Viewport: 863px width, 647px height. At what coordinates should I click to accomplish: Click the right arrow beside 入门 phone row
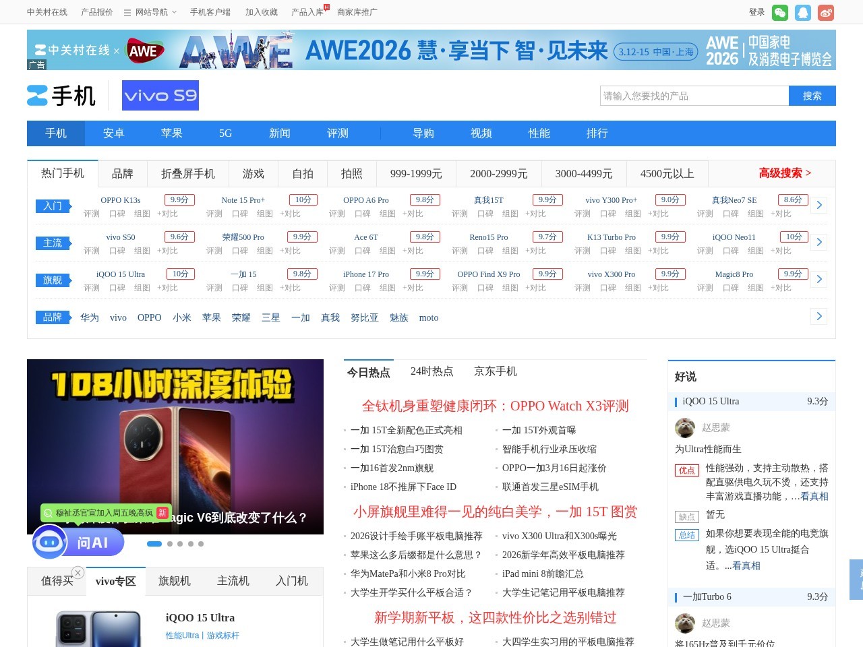coord(819,205)
